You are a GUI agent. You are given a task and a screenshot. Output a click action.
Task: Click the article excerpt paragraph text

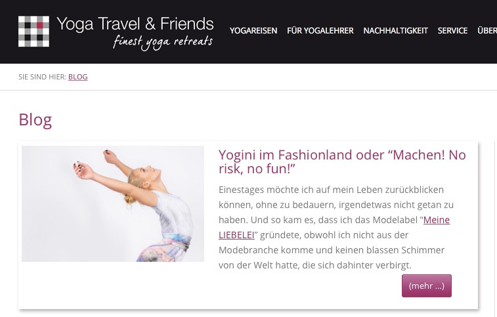pyautogui.click(x=336, y=227)
